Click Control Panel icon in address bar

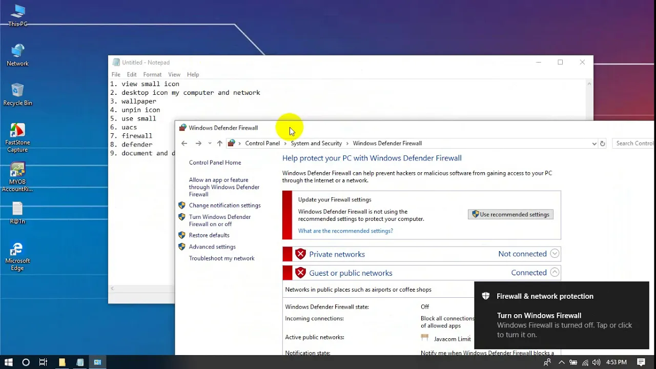232,143
